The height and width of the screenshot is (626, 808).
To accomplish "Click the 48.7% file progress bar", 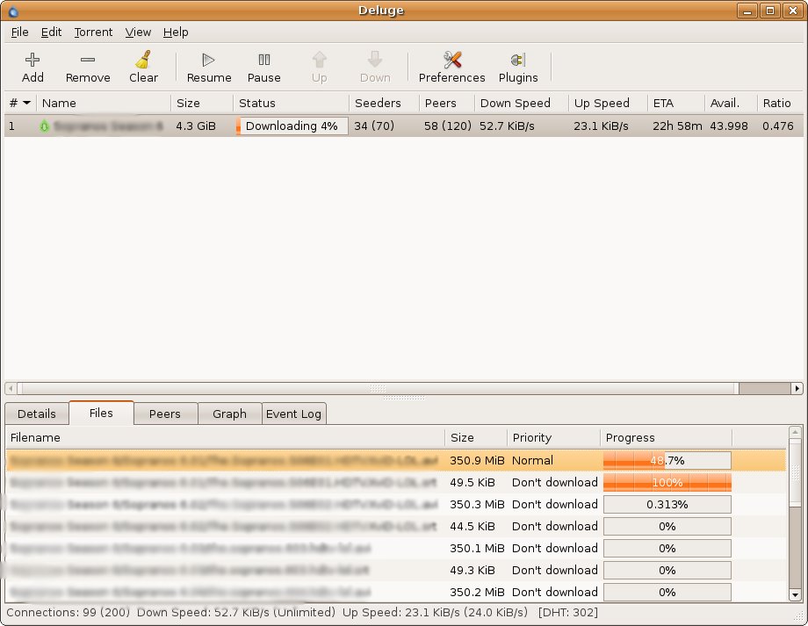I will pos(667,461).
